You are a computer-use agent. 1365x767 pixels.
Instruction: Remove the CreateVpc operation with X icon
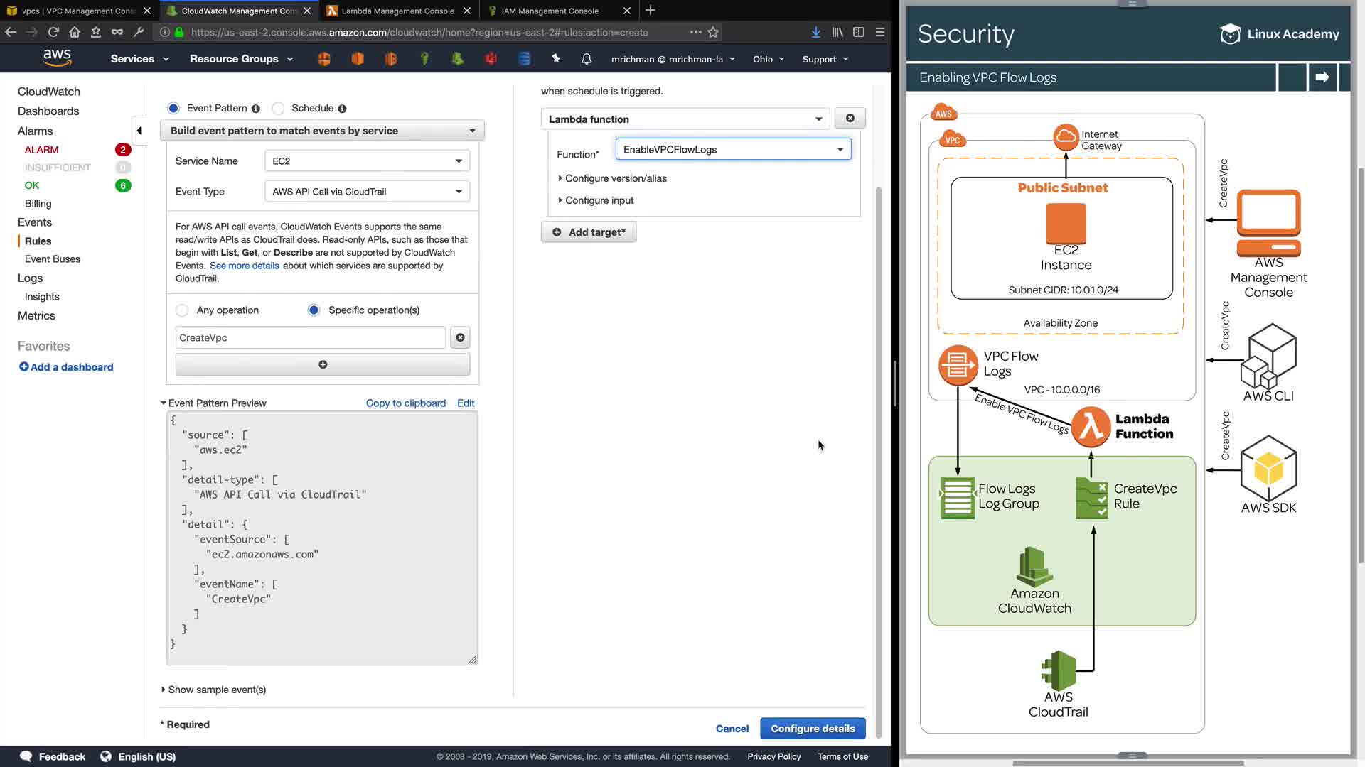[460, 338]
